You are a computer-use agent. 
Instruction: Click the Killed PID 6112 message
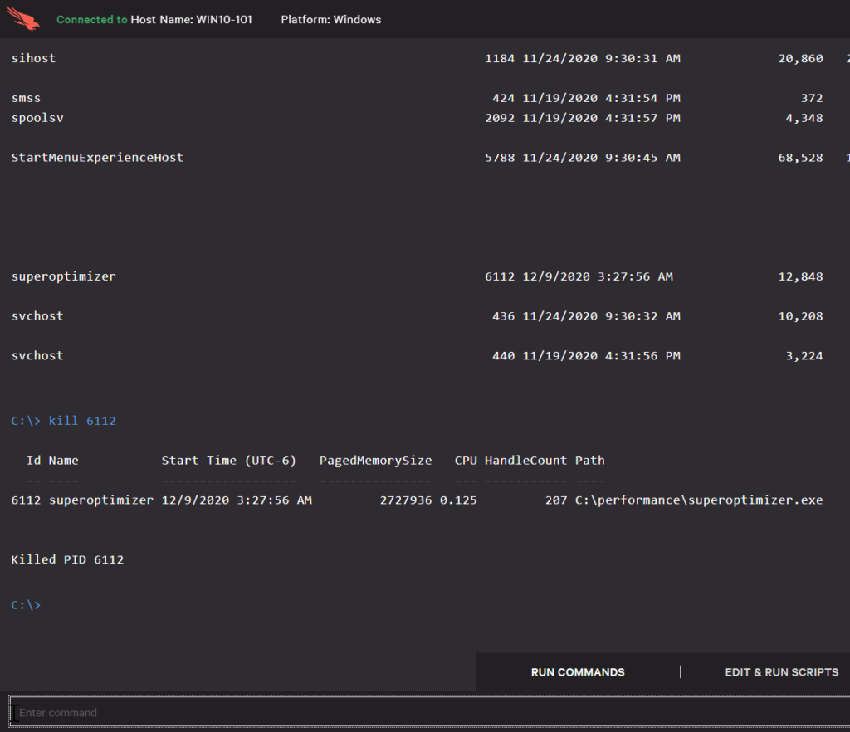pyautogui.click(x=67, y=559)
